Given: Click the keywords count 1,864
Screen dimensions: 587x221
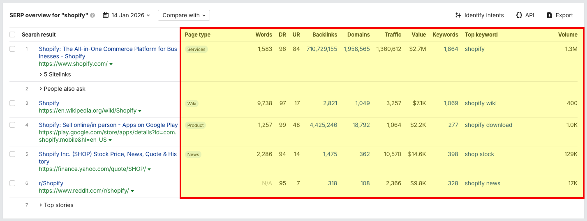Looking at the screenshot, I should pos(451,49).
